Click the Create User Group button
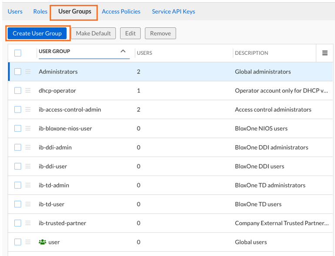Image resolution: width=335 pixels, height=256 pixels. pyautogui.click(x=37, y=33)
